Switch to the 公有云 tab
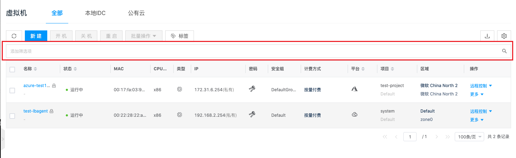516x158 pixels. (136, 13)
